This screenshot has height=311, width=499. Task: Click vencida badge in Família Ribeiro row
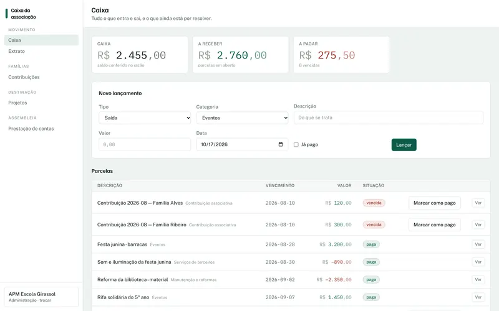tap(374, 225)
